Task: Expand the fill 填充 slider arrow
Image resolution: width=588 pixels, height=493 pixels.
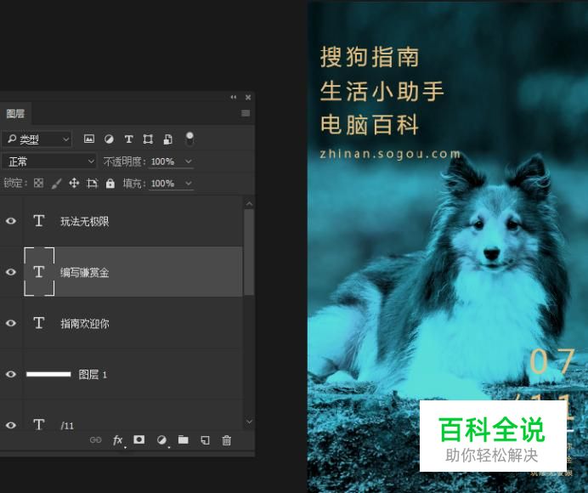Action: coord(189,183)
